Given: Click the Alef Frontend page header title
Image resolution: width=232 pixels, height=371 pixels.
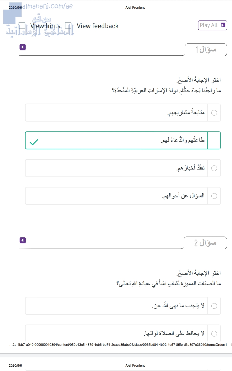Looking at the screenshot, I should [135, 8].
